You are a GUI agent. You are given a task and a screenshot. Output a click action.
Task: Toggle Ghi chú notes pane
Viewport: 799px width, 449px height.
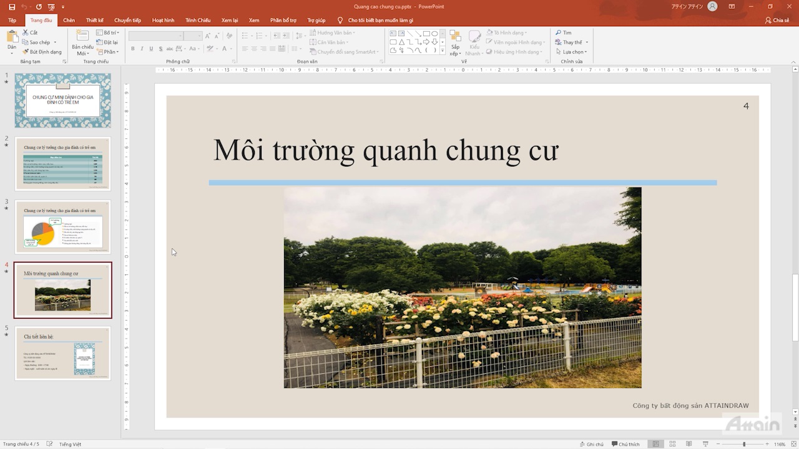point(591,444)
